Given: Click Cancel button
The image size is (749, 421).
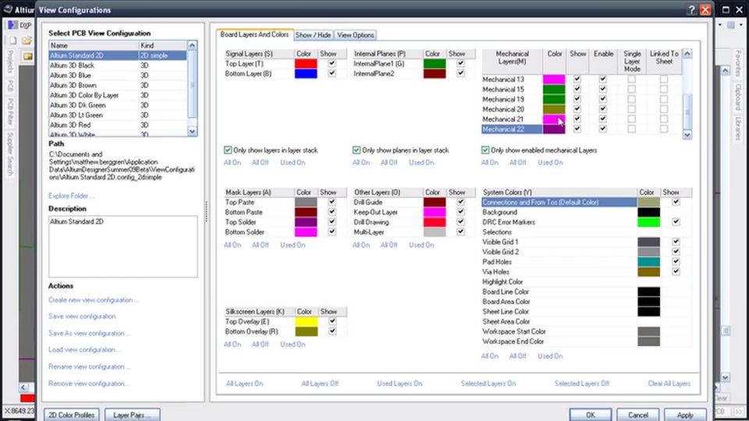Looking at the screenshot, I should coord(637,415).
